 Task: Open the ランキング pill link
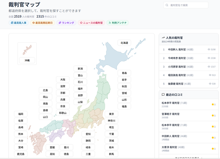tap(66, 23)
